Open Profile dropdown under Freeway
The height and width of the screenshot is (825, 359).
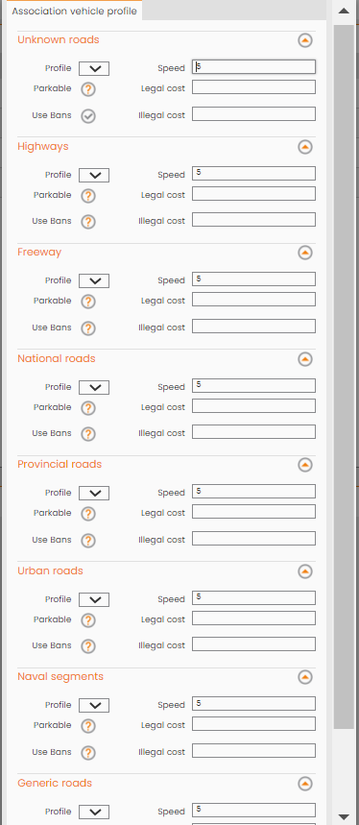pos(94,281)
